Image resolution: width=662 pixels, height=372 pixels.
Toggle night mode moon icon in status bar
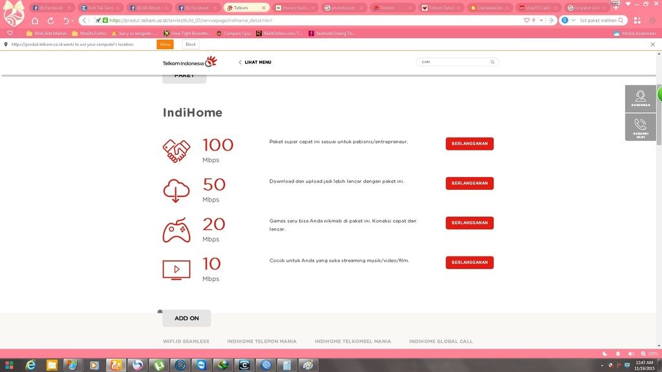click(605, 353)
